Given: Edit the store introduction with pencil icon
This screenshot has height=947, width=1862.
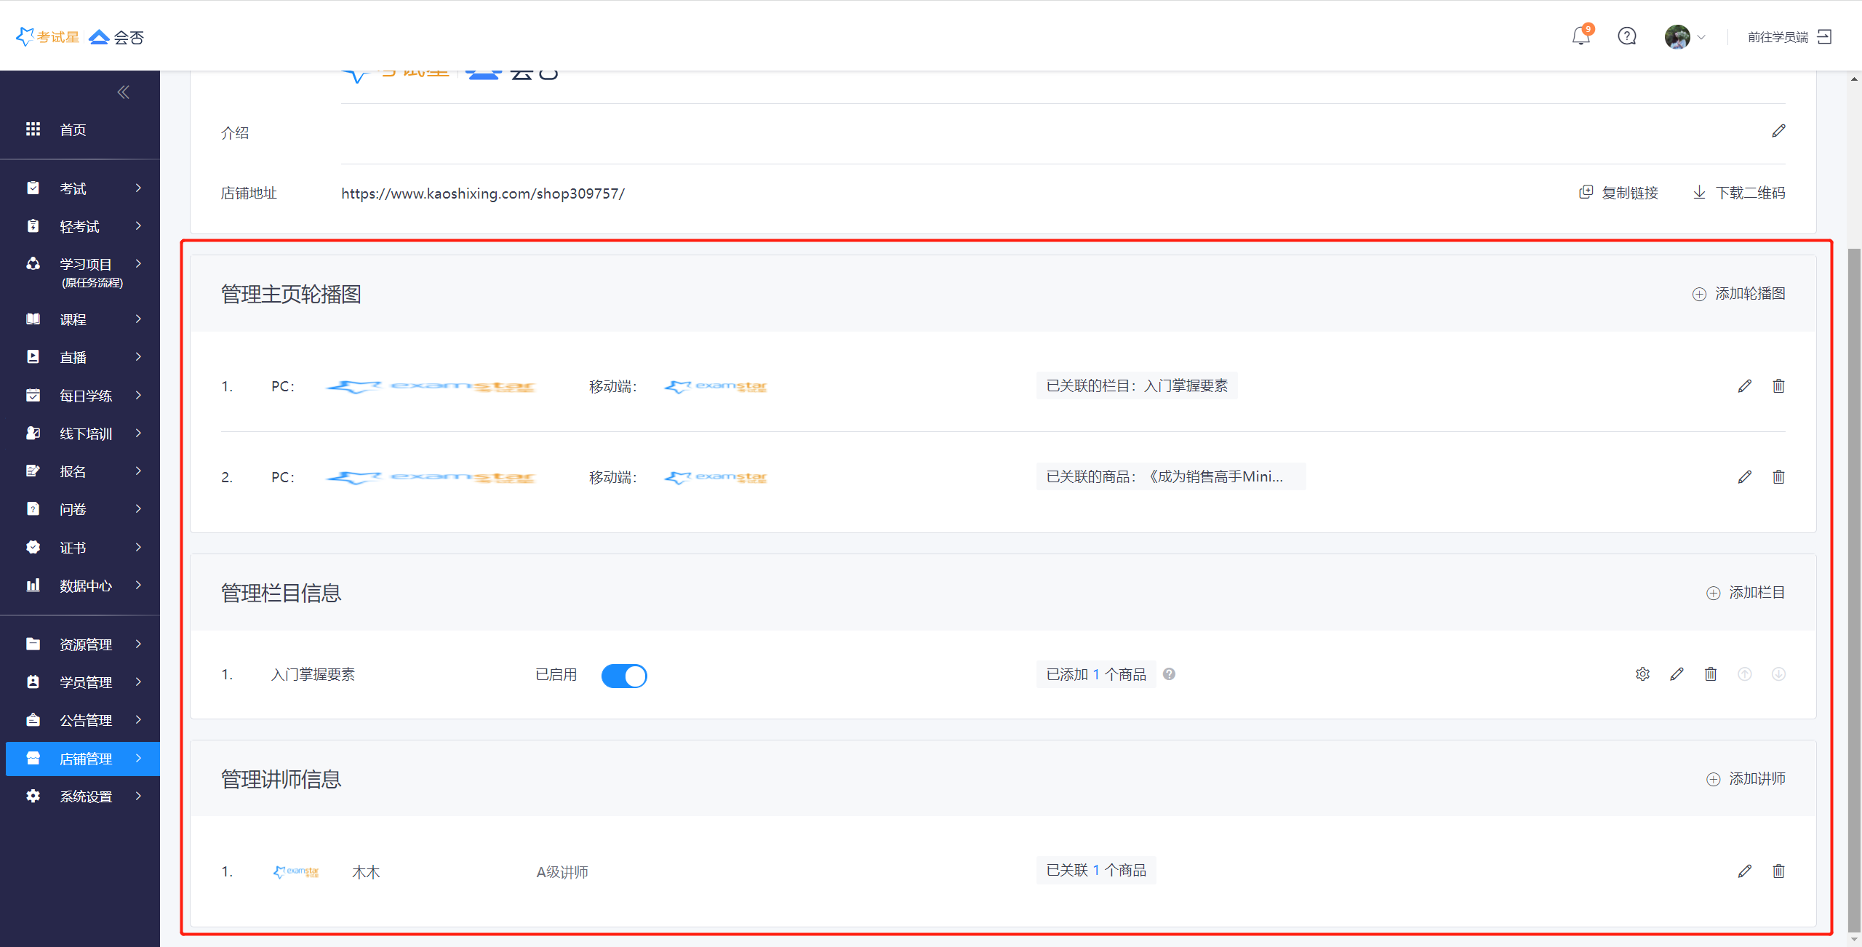Looking at the screenshot, I should [x=1778, y=132].
